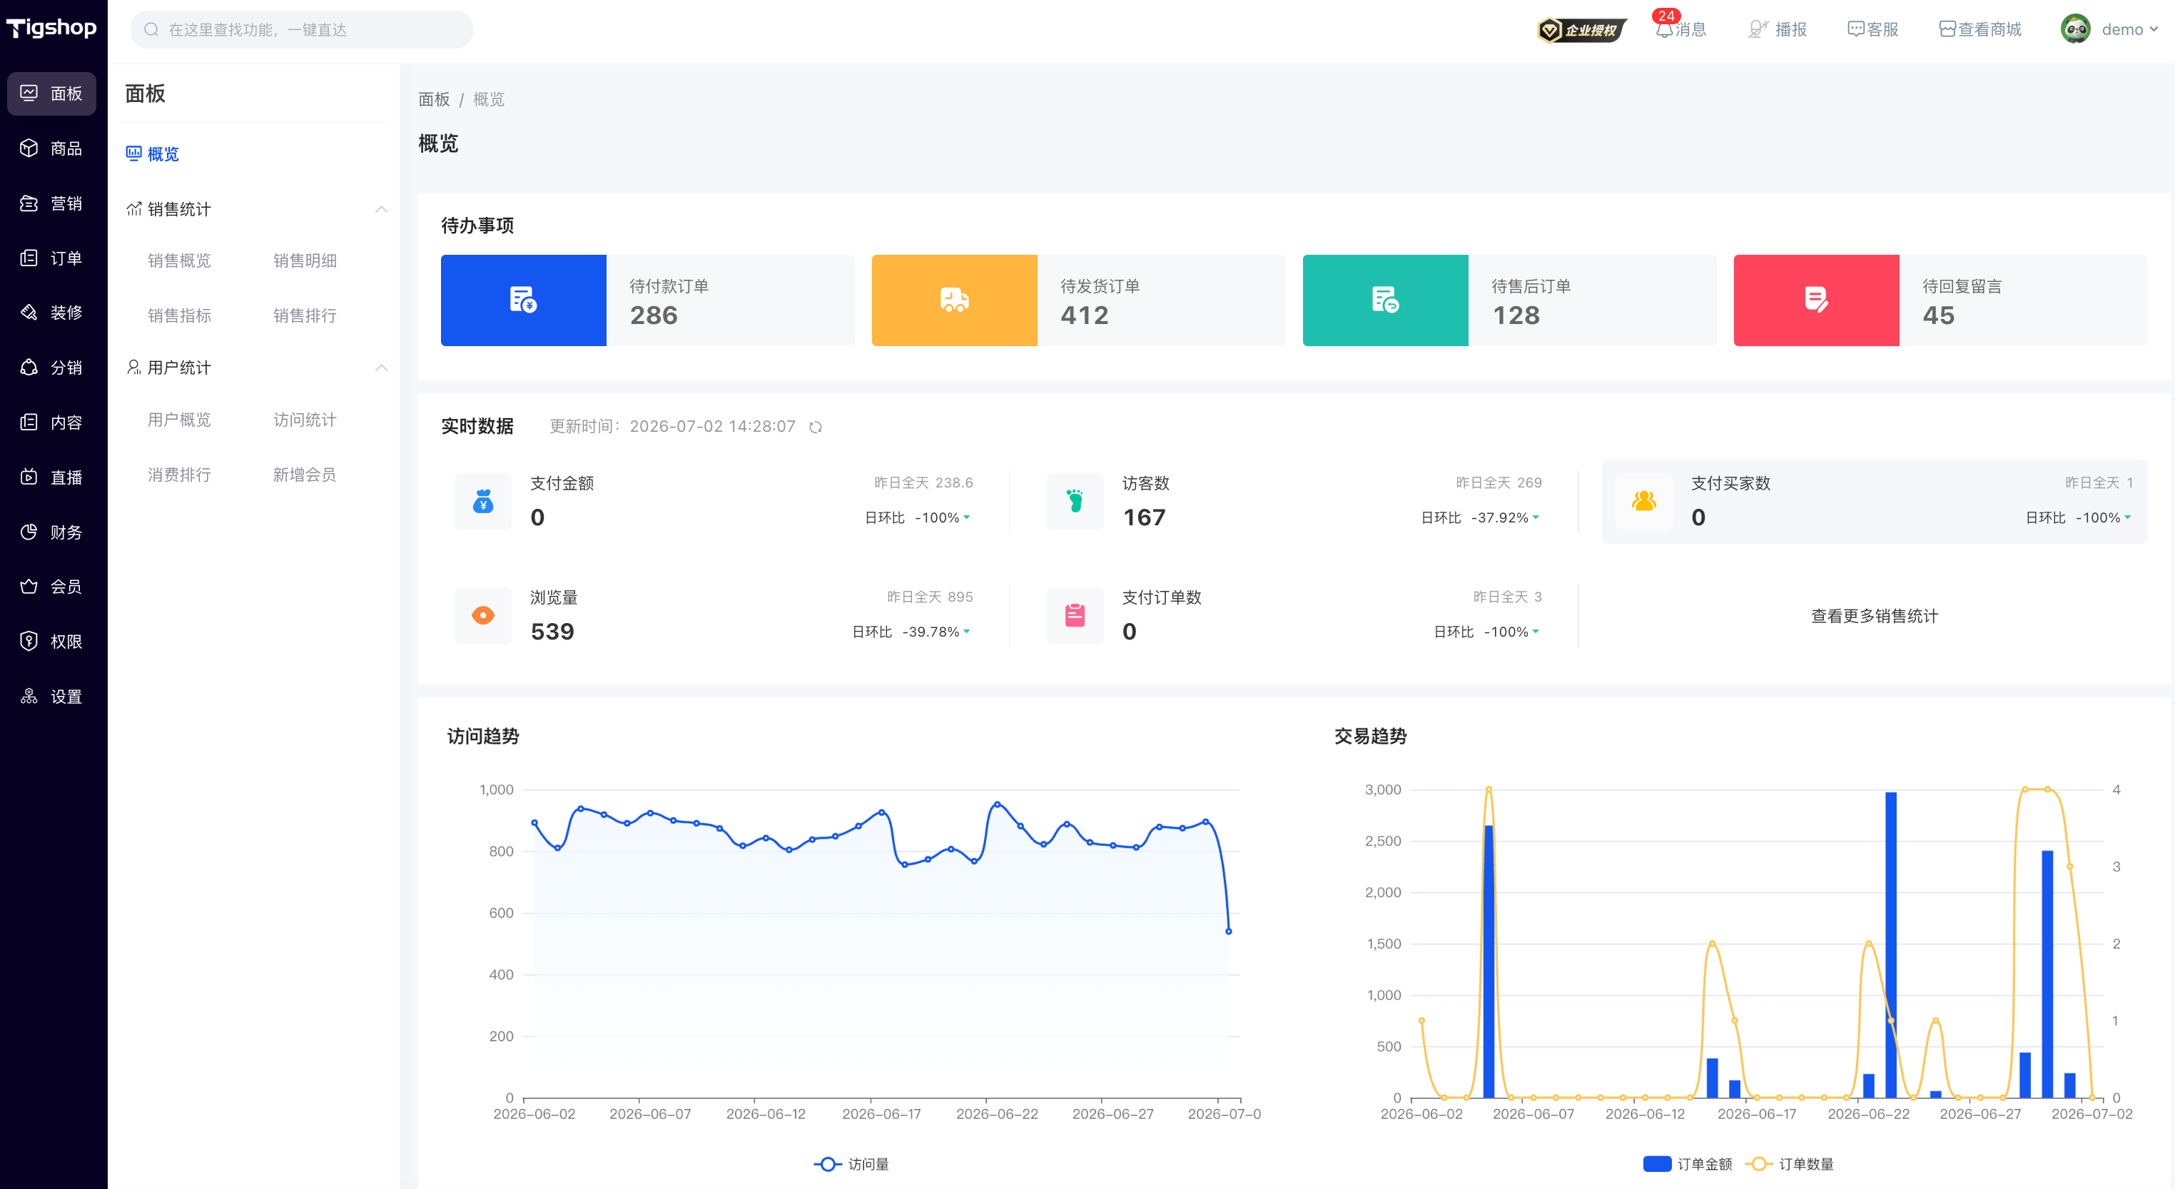
Task: Toggle 访问量 legend in visit trend chart
Action: click(852, 1164)
